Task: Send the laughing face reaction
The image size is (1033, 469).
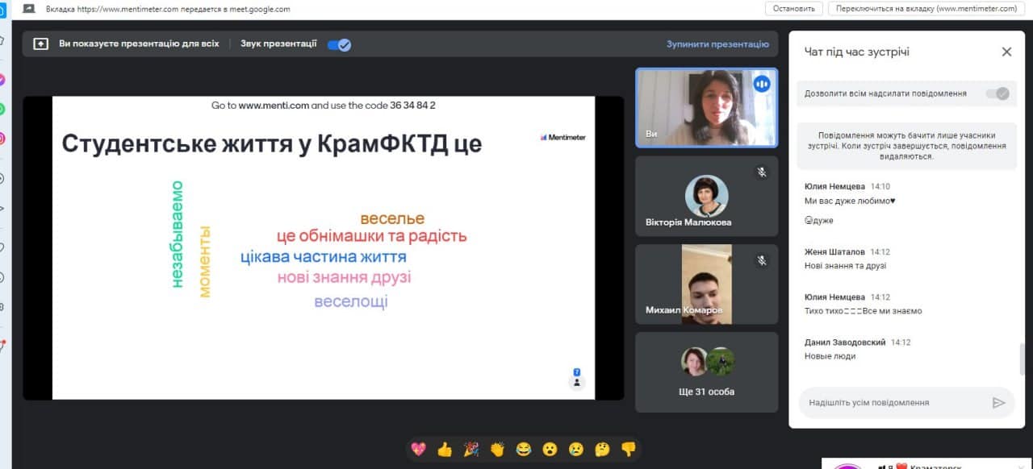Action: click(x=524, y=449)
